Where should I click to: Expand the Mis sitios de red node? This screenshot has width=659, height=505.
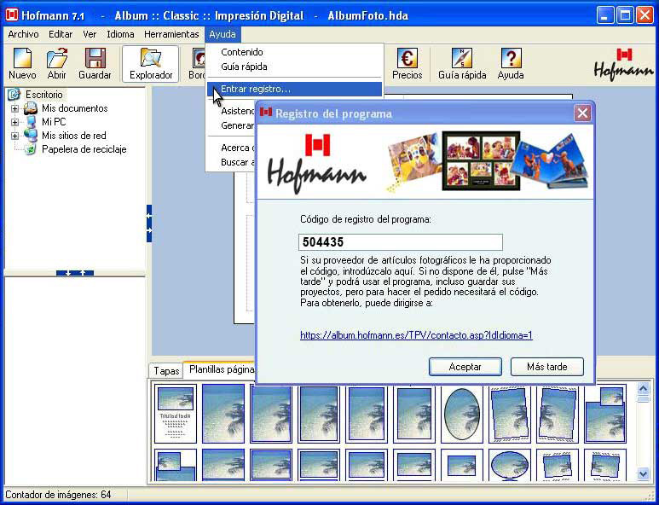pyautogui.click(x=14, y=136)
